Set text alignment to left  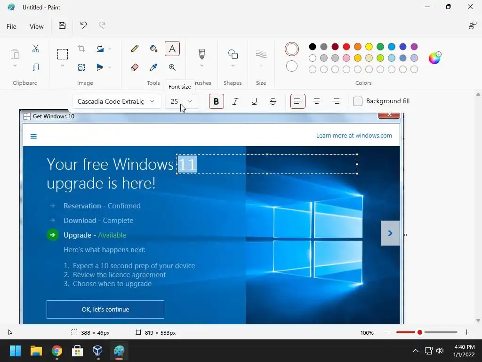click(298, 101)
